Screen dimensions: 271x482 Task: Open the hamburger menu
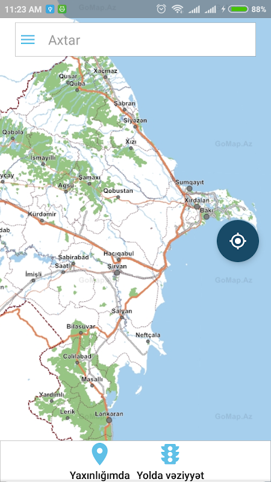click(28, 40)
